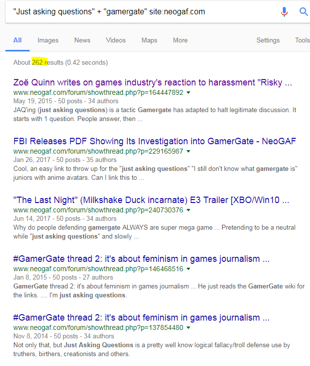Expand dropdown arrow beside URL p=137854480

(x=188, y=328)
